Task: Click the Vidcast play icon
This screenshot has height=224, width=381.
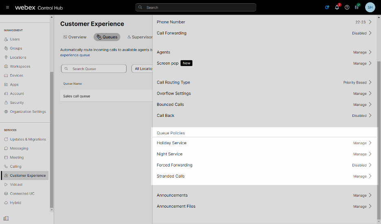Action: click(6, 184)
